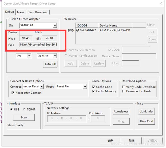Confirm with the 确定 button
The width and height of the screenshot is (166, 148).
[x=110, y=141]
